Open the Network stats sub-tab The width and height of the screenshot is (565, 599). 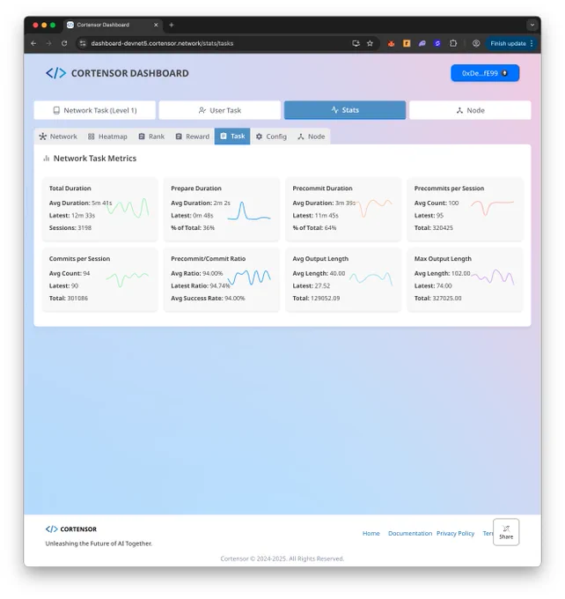[58, 137]
